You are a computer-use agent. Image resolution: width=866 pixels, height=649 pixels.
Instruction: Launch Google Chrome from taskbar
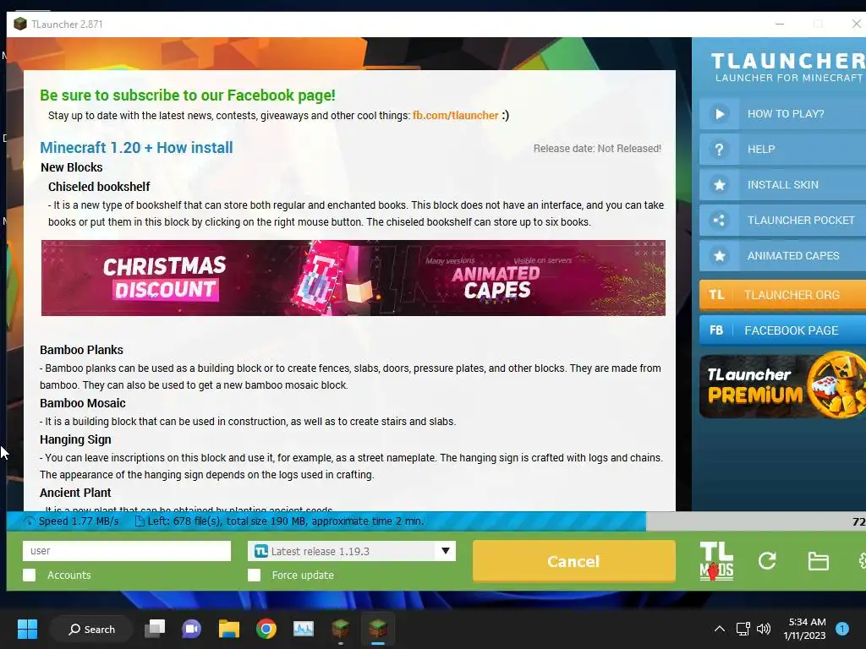(266, 629)
